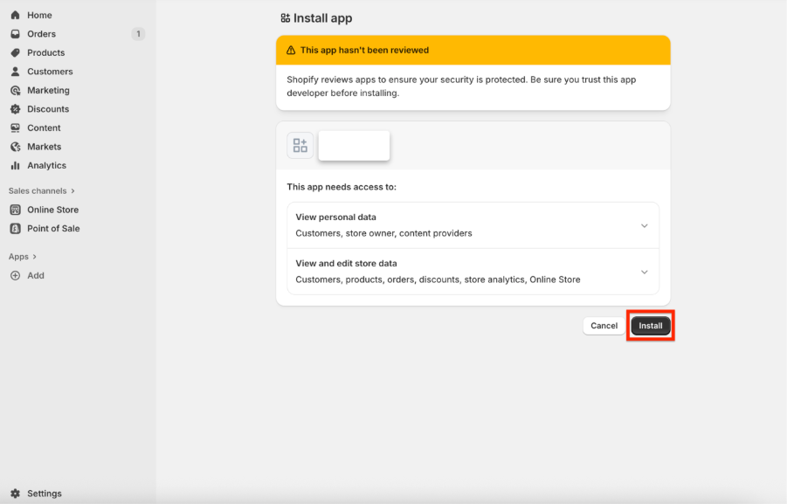Image resolution: width=787 pixels, height=504 pixels.
Task: Open the Online Store channel
Action: pyautogui.click(x=53, y=210)
